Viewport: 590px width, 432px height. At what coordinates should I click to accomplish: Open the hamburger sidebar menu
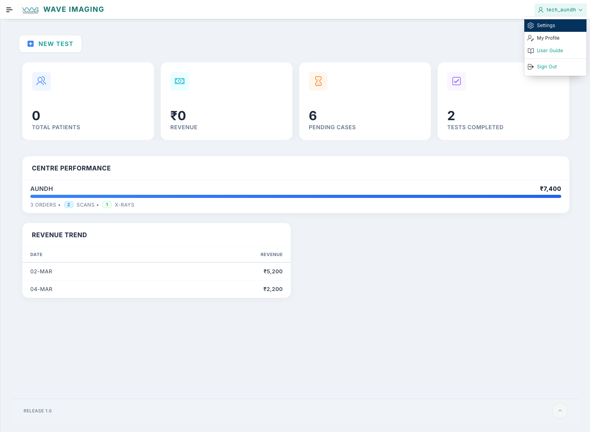click(x=9, y=10)
